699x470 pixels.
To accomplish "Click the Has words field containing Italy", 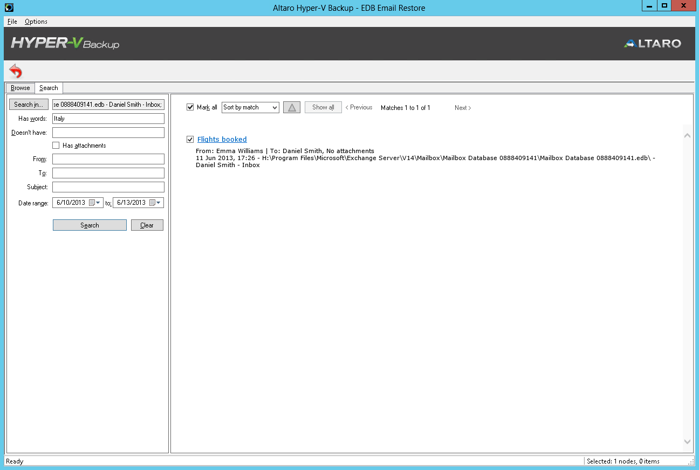I will [x=108, y=119].
